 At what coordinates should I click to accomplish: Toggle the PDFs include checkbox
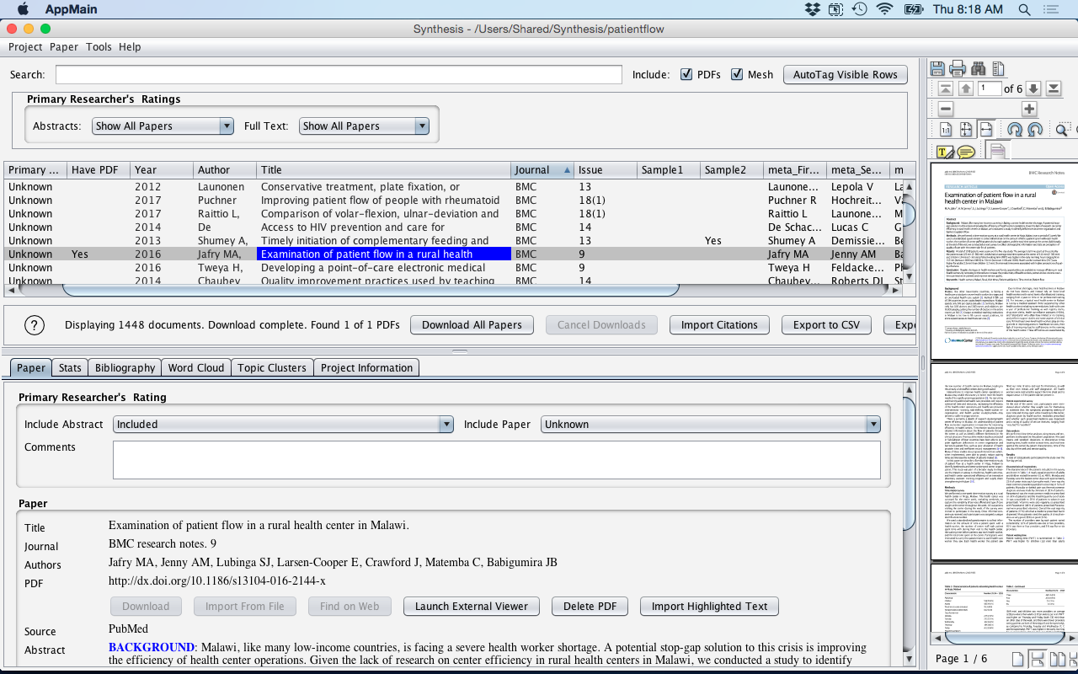[x=686, y=74]
